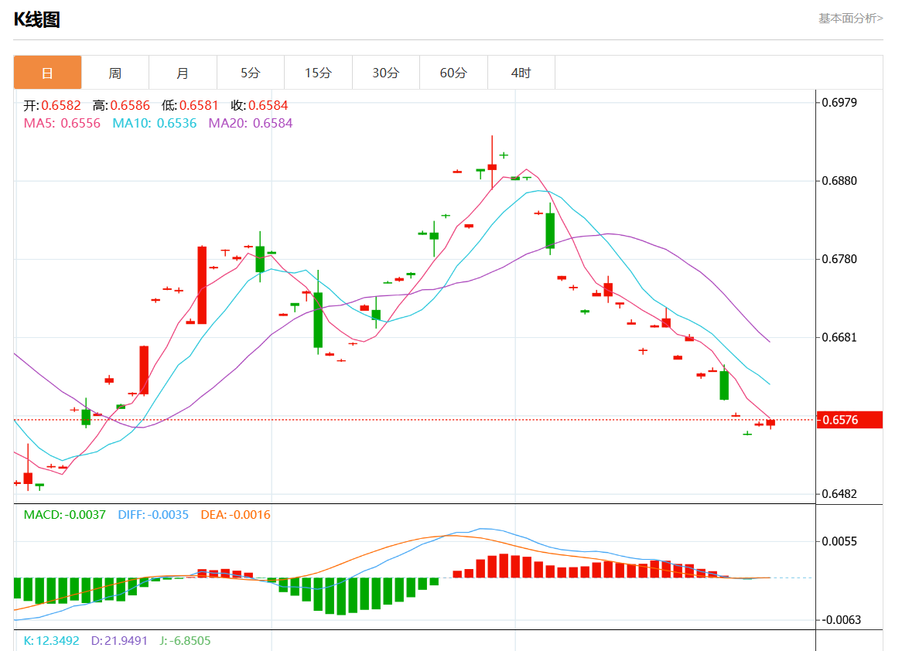Click the DEA: -0.0016 indicator label
Image resolution: width=902 pixels, height=651 pixels.
[x=235, y=515]
